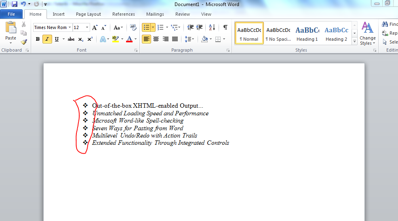Click the Multilevel List icon
The height and width of the screenshot is (221, 398).
174,27
